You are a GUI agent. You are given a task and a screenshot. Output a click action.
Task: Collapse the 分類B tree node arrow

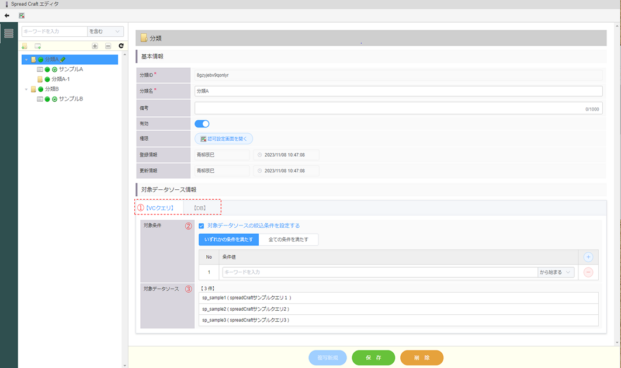tap(26, 89)
